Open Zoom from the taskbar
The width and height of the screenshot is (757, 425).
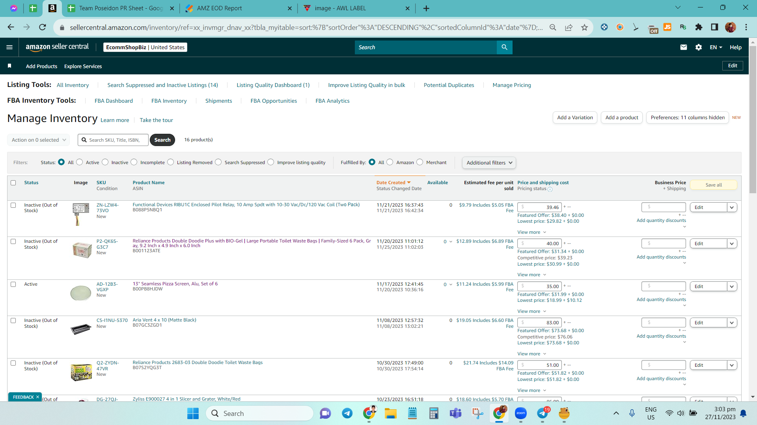pos(521,413)
